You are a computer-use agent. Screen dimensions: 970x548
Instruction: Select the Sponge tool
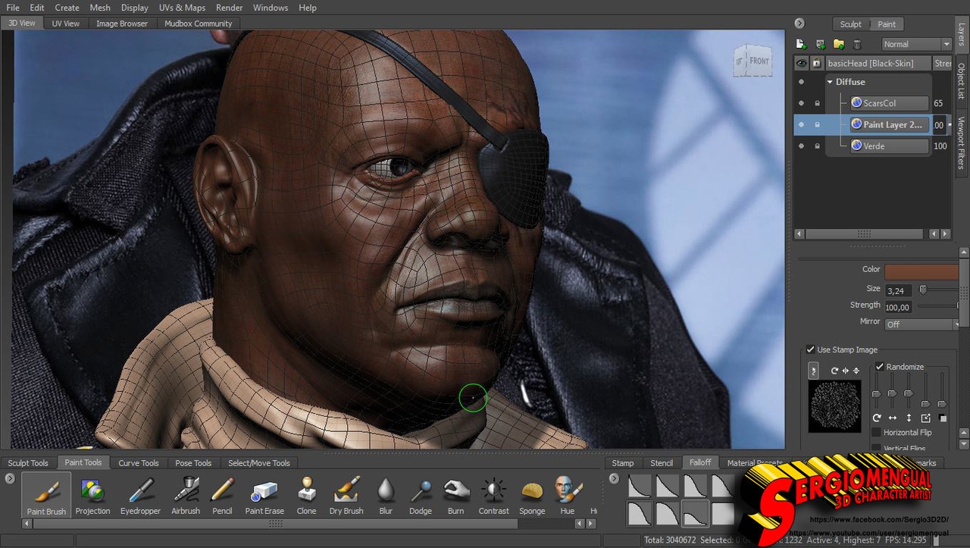532,495
